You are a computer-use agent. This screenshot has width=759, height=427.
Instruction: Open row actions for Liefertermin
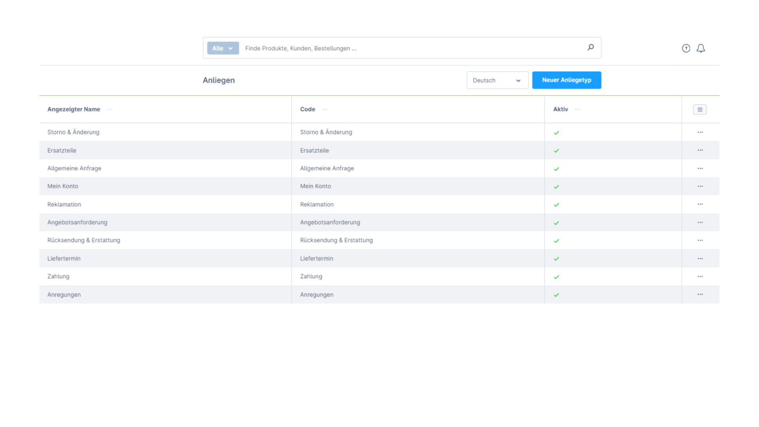[700, 259]
